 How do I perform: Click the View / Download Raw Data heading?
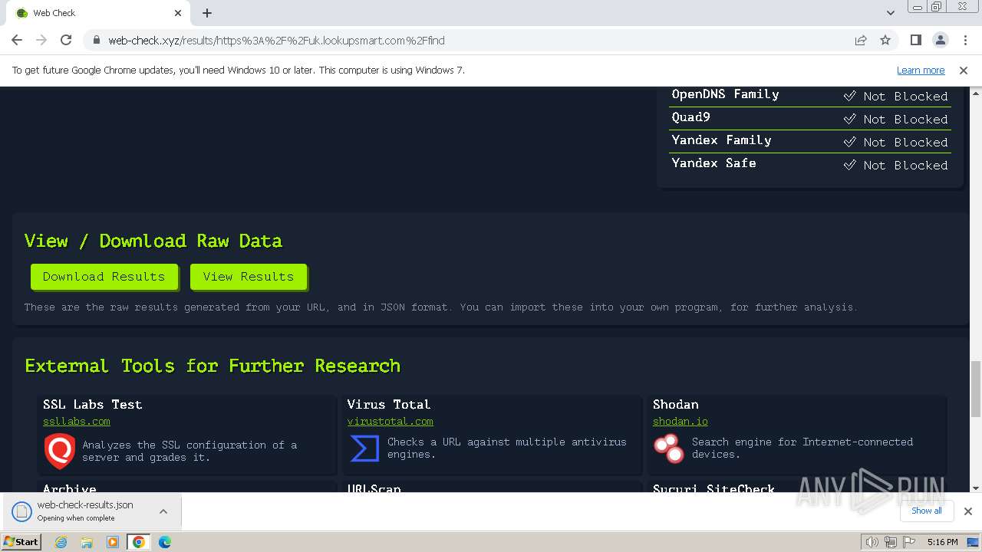(153, 241)
